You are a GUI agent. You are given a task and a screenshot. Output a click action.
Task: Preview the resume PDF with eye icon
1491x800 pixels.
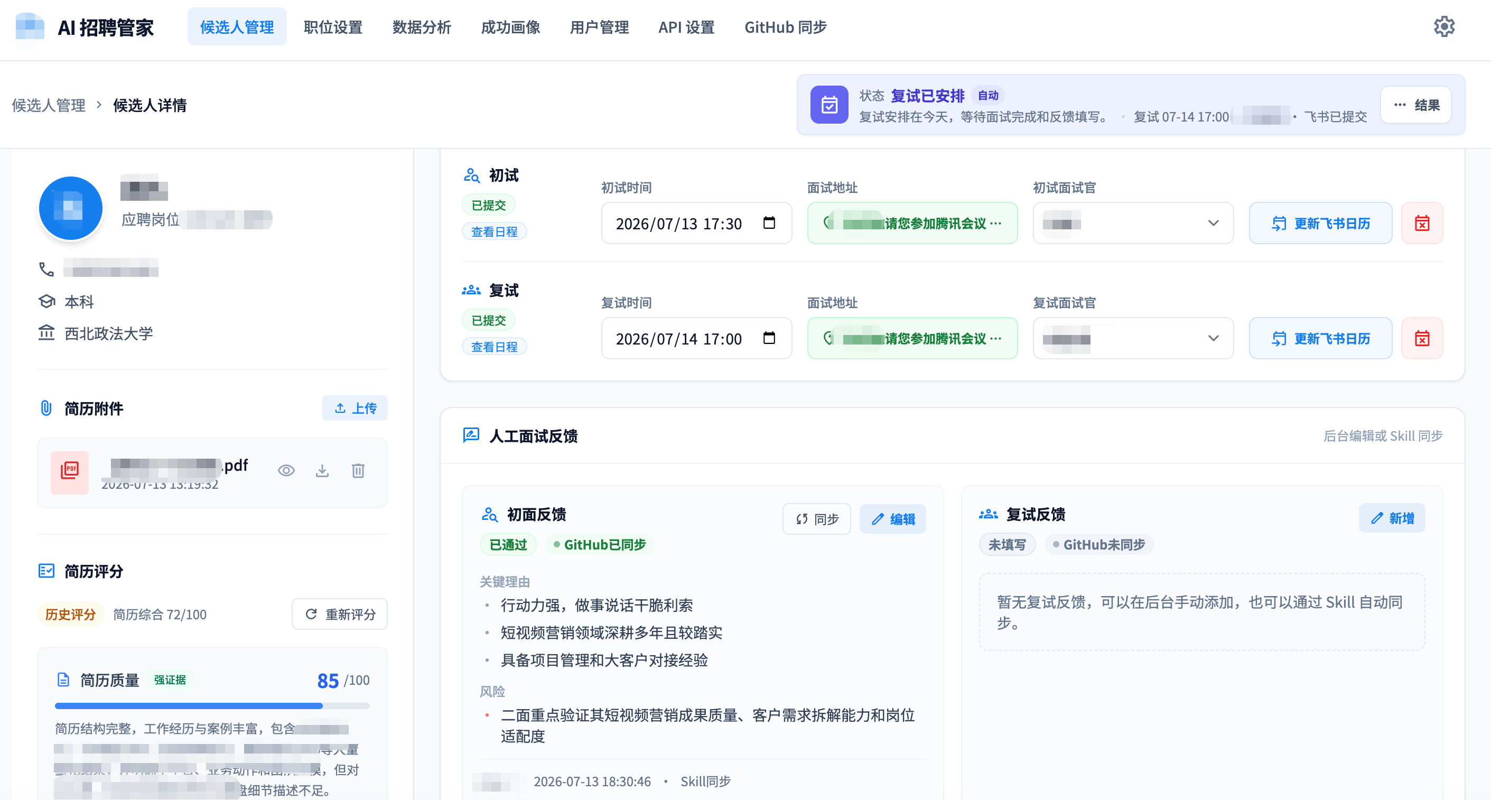[x=286, y=471]
